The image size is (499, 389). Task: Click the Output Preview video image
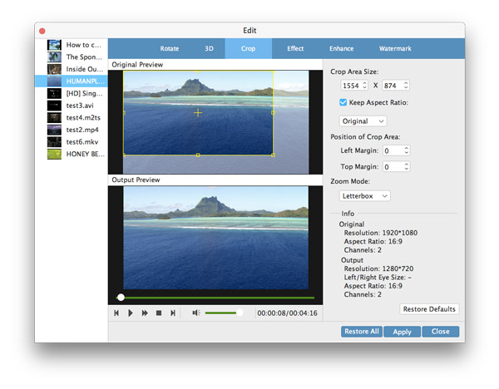coord(215,238)
